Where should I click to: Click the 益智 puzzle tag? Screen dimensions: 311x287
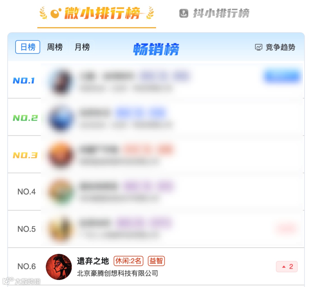[x=156, y=261]
